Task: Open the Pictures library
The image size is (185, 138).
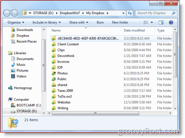Action: pos(22,70)
